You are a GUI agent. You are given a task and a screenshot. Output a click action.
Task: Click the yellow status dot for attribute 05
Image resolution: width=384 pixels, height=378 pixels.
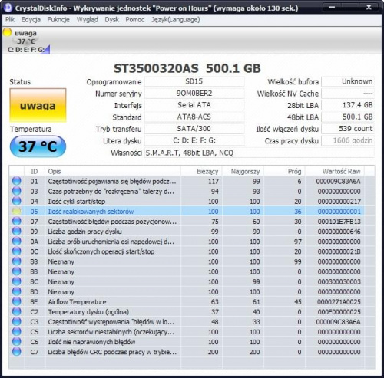point(17,212)
